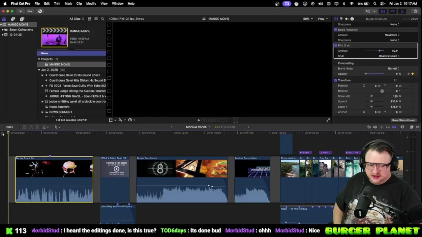This screenshot has width=422, height=237.
Task: Open the Modify menu
Action: click(91, 4)
